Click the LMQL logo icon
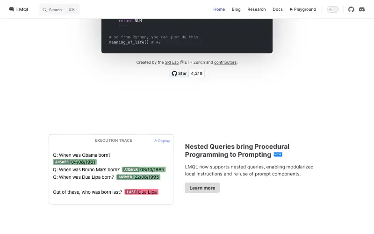 [11, 9]
